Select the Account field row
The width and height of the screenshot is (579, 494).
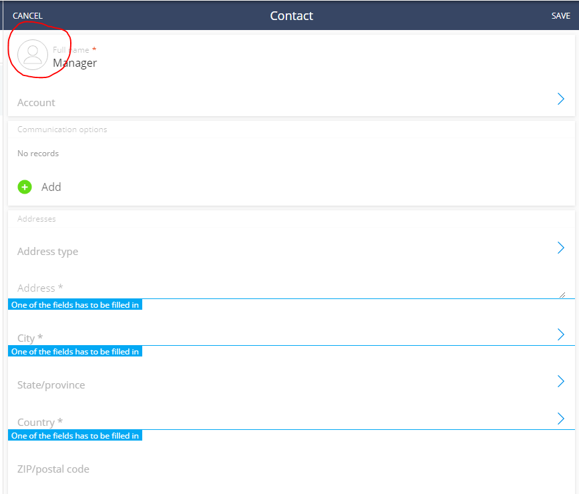(291, 99)
